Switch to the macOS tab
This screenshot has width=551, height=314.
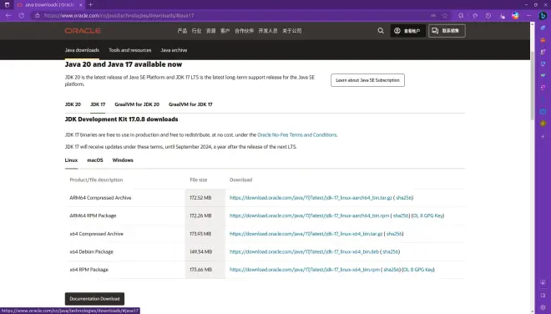click(95, 160)
